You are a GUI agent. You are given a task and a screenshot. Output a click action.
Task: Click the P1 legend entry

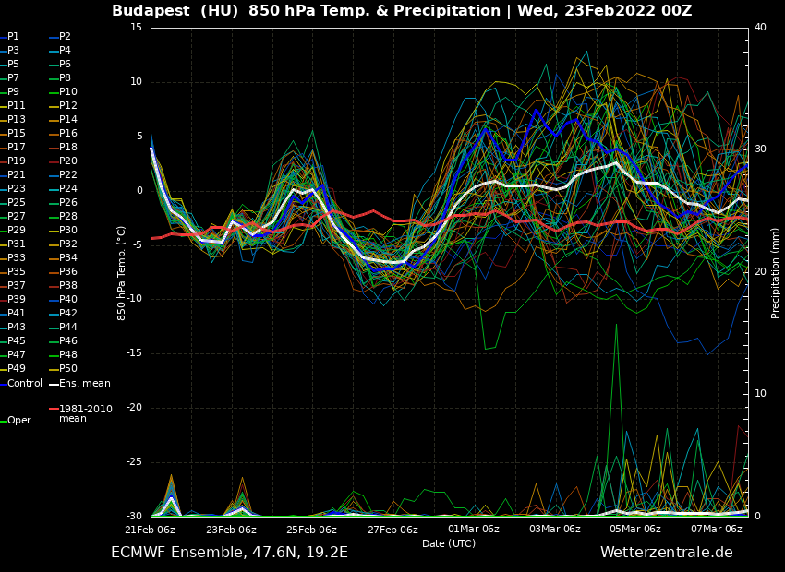[13, 37]
